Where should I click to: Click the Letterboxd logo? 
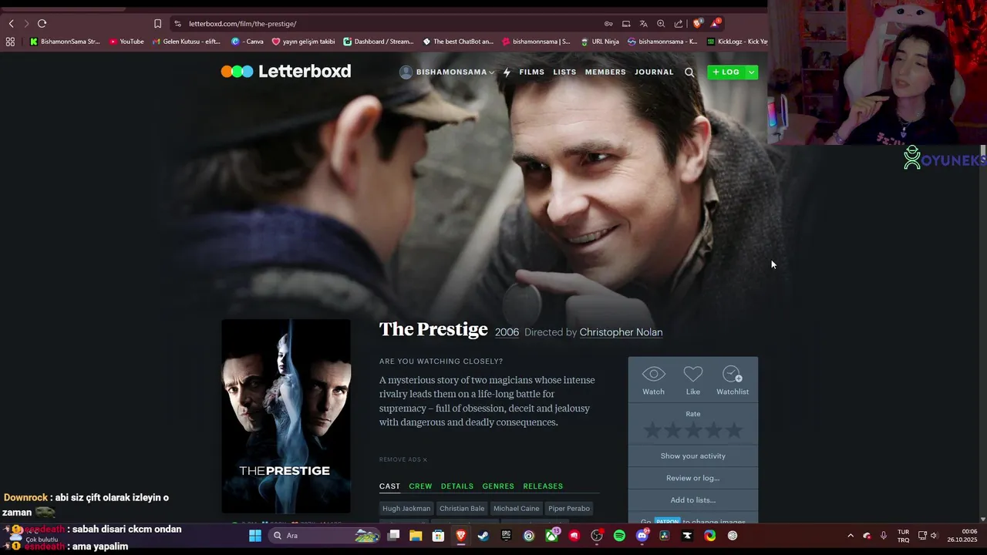[285, 72]
